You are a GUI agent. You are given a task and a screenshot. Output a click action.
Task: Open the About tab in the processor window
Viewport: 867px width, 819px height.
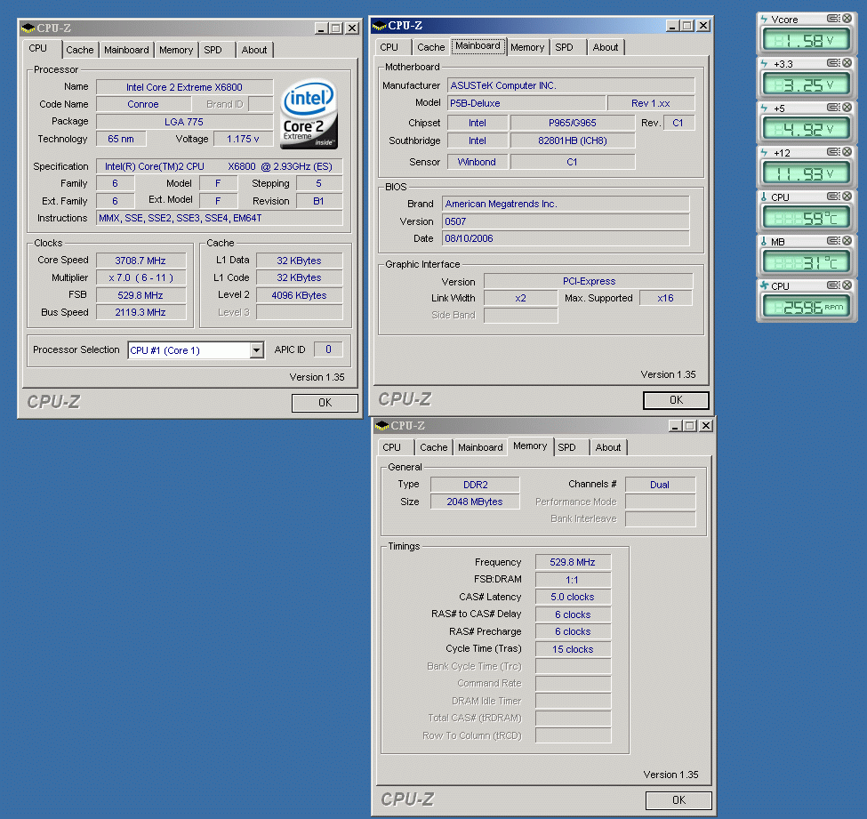coord(254,50)
